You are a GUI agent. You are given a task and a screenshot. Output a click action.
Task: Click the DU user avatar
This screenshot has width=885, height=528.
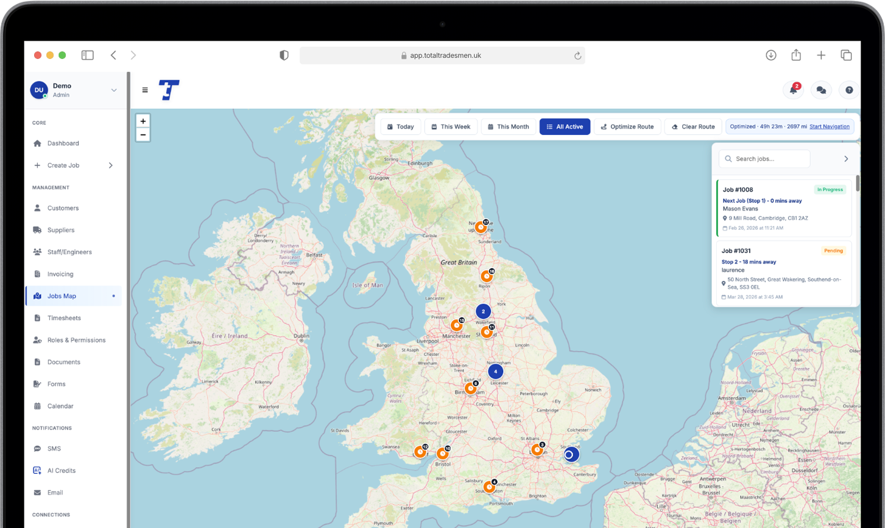[x=39, y=90]
